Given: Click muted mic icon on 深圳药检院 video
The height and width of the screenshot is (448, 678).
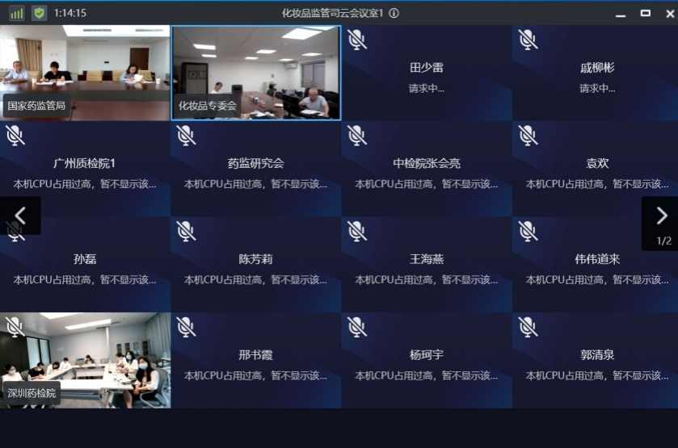Looking at the screenshot, I should pos(15,327).
